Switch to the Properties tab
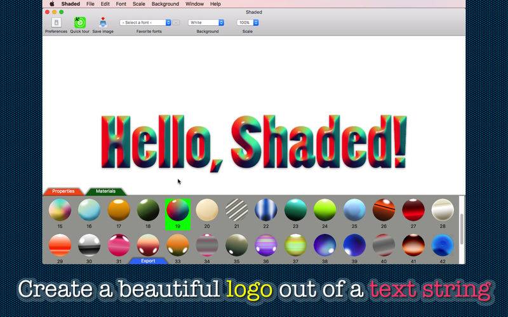Screen dimensions: 508x317 [63, 191]
